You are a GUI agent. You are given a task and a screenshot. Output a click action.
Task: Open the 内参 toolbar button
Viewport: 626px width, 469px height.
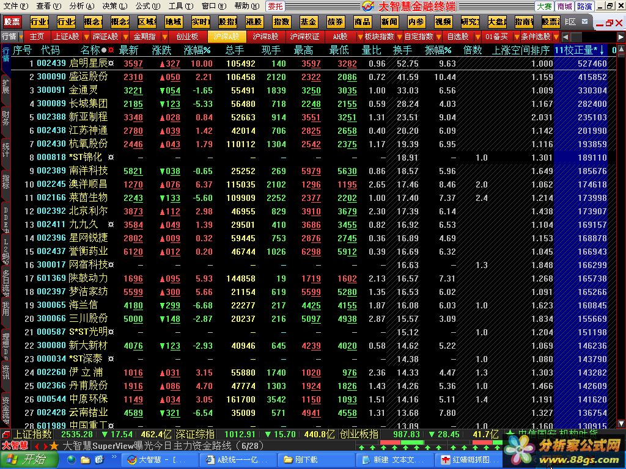416,21
